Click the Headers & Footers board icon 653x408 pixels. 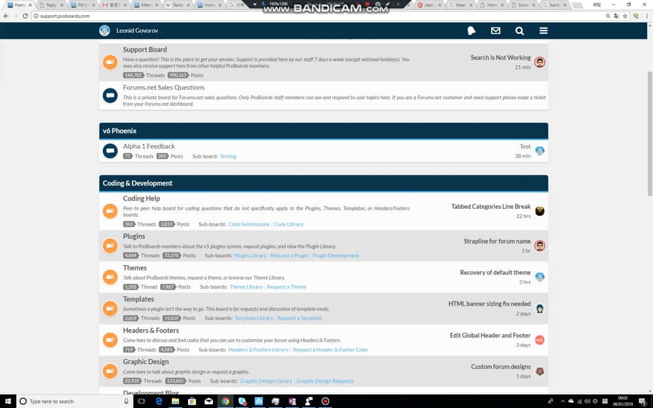(x=110, y=339)
